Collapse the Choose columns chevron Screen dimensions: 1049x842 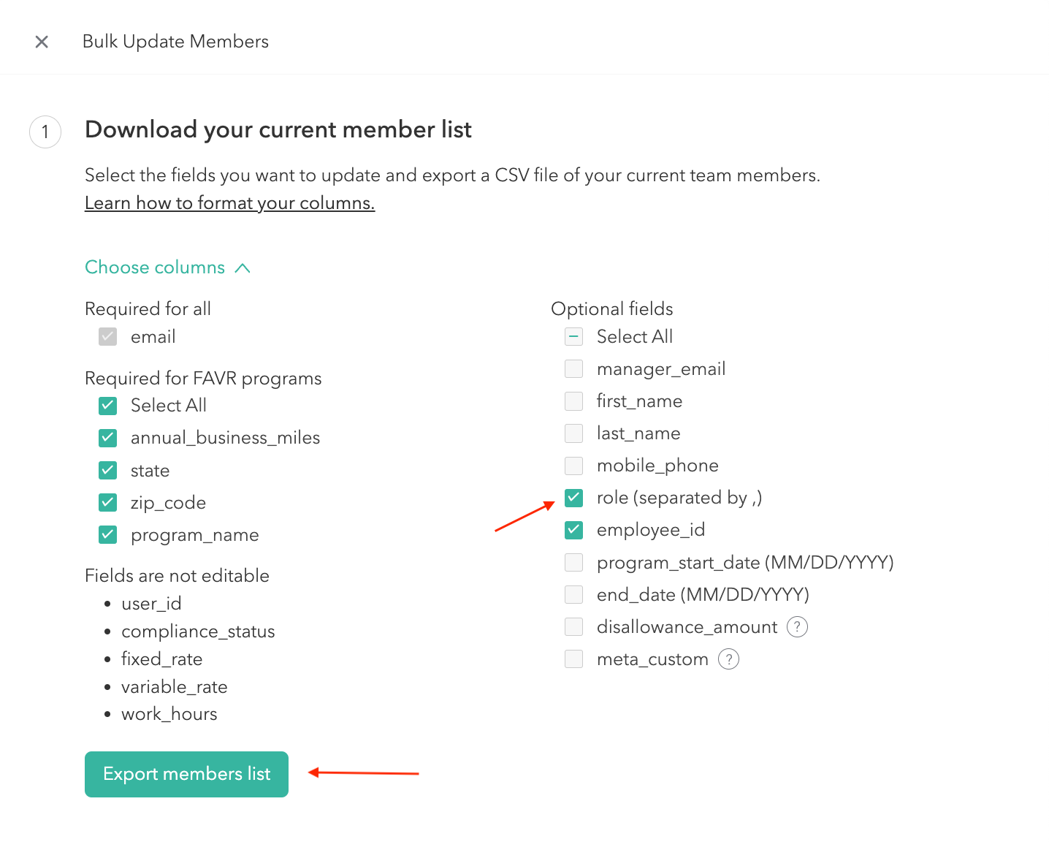[243, 268]
